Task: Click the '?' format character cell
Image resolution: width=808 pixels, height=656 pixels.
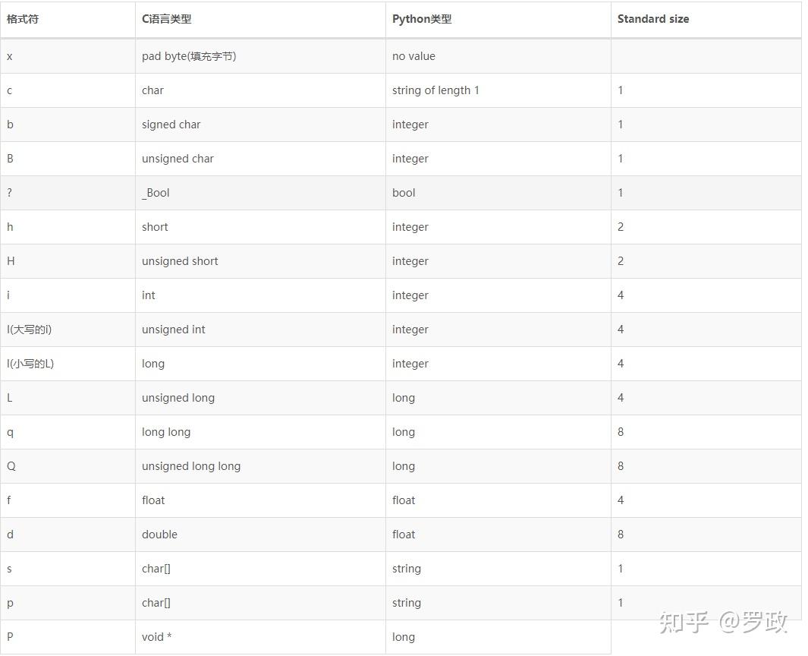Action: [10, 193]
